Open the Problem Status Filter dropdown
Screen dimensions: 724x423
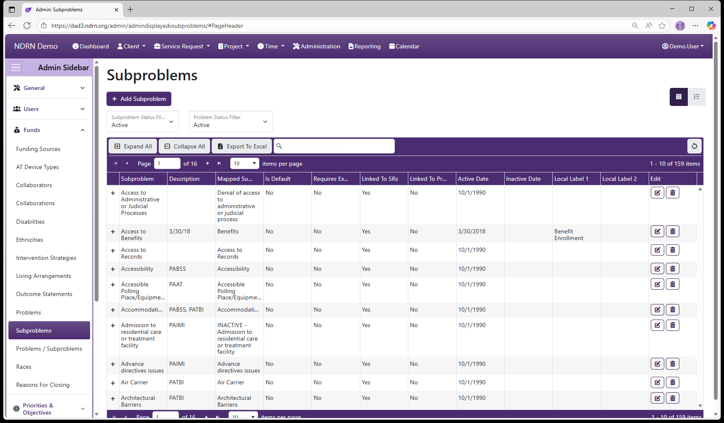click(231, 122)
